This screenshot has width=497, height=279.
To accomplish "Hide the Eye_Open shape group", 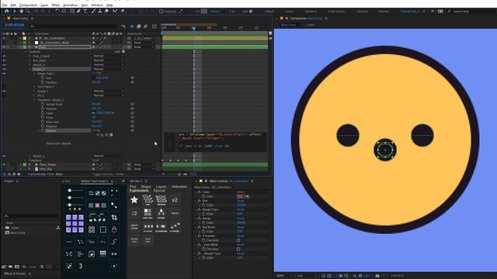I will coord(4,60).
